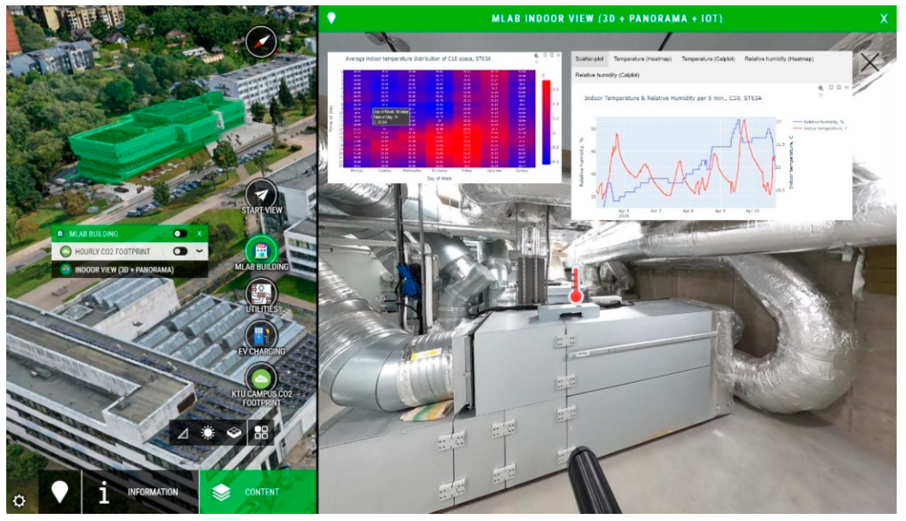Click the layers cube tool icon
906x521 pixels.
234,432
